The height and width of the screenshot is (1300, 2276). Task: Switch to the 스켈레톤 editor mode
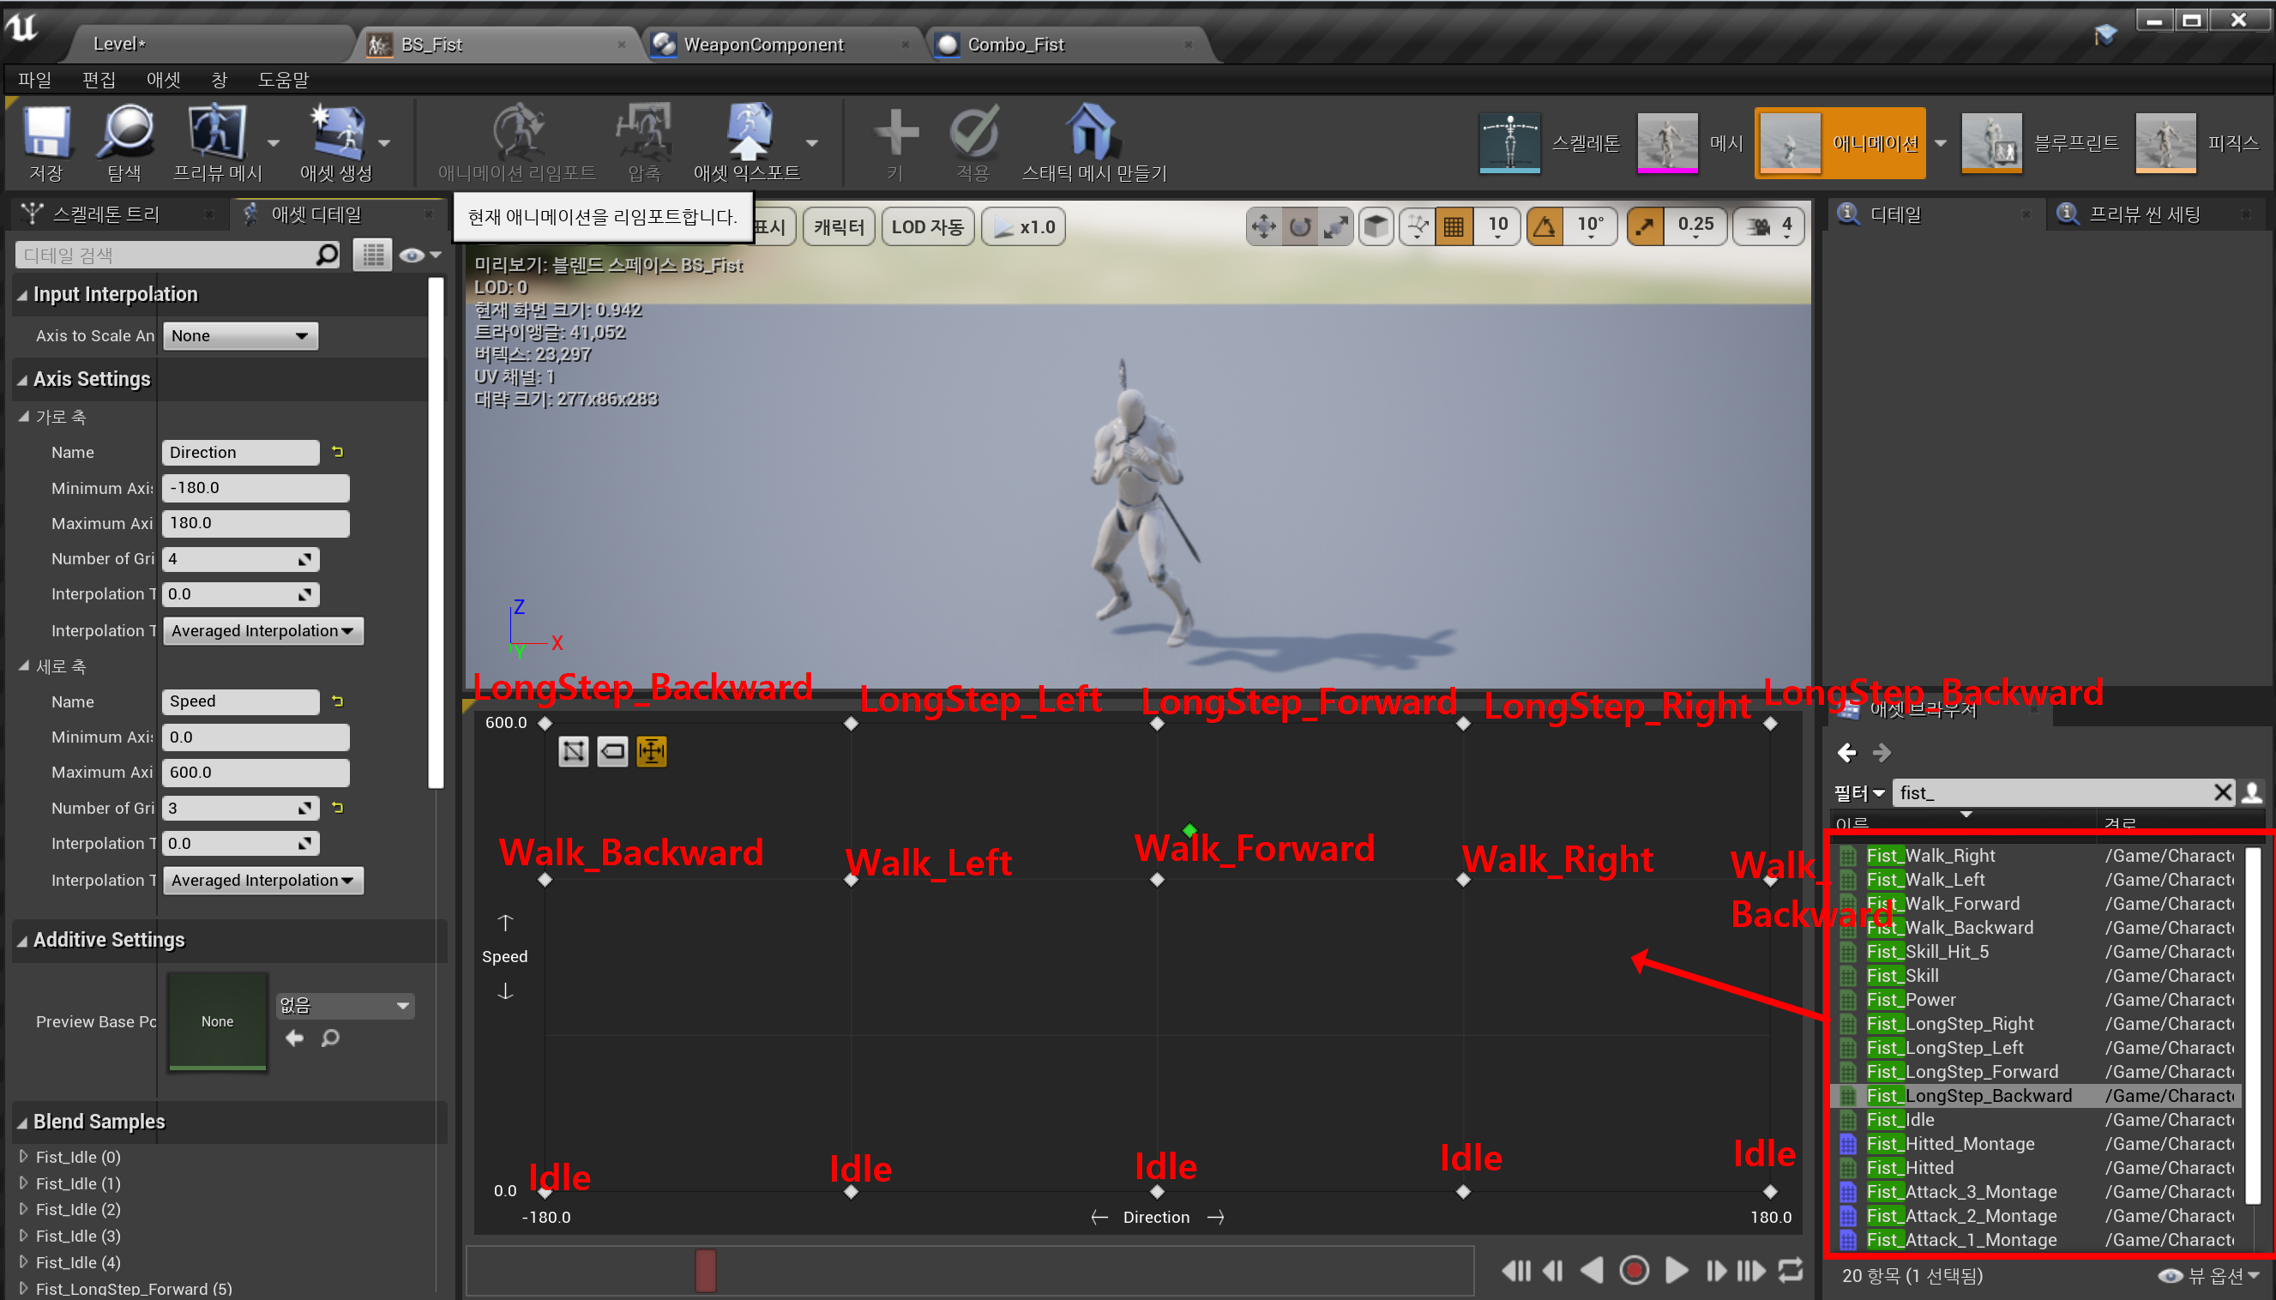pyautogui.click(x=1550, y=143)
